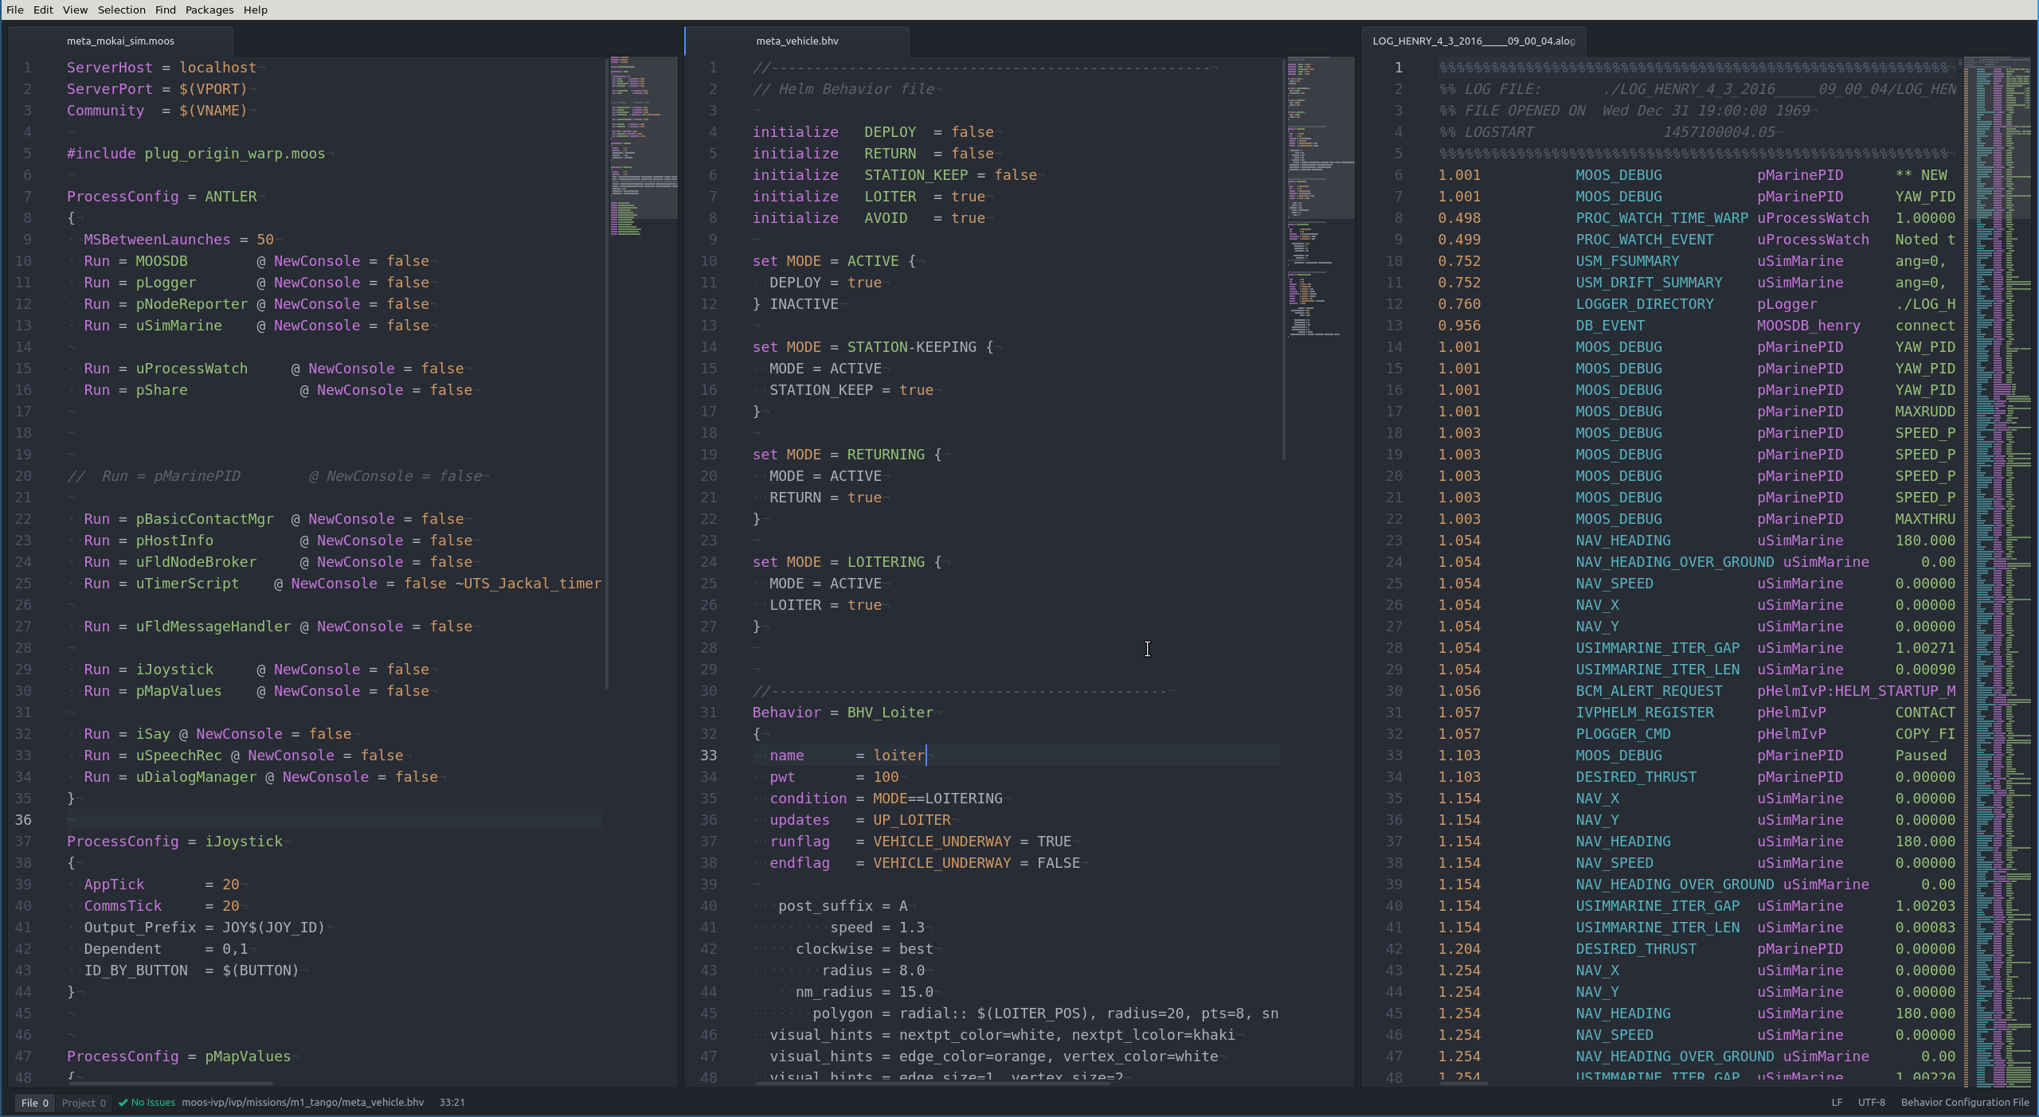Open the Packages menu
This screenshot has width=2039, height=1117.
tap(209, 10)
